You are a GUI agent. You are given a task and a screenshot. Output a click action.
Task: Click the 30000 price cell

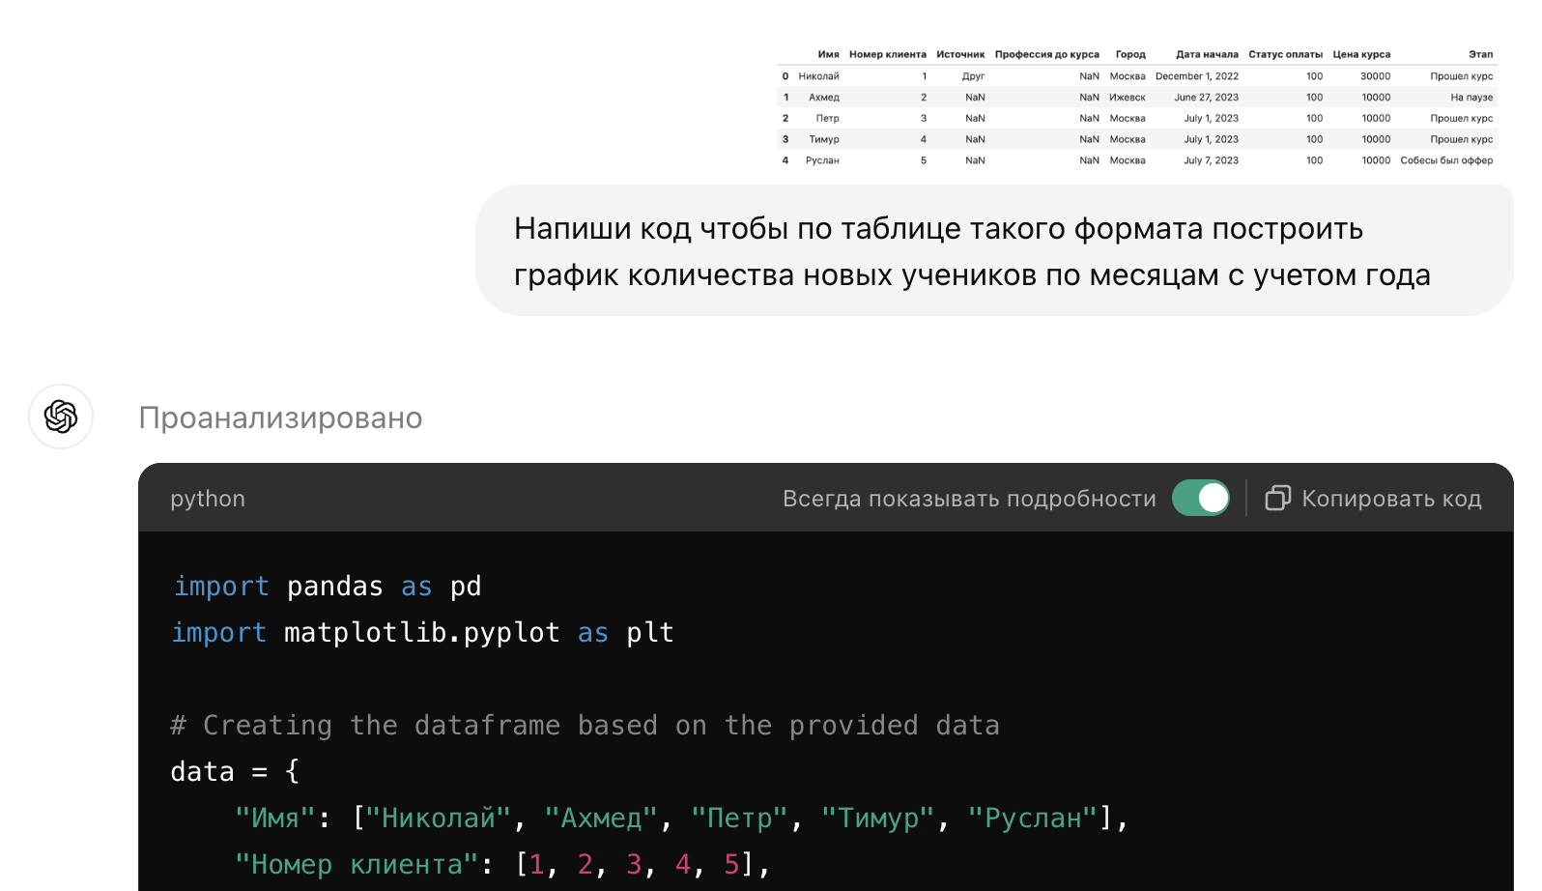(1376, 76)
